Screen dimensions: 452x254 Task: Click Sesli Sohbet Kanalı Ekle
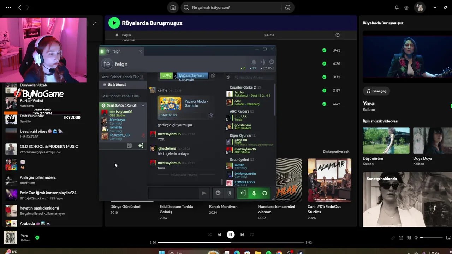120,96
